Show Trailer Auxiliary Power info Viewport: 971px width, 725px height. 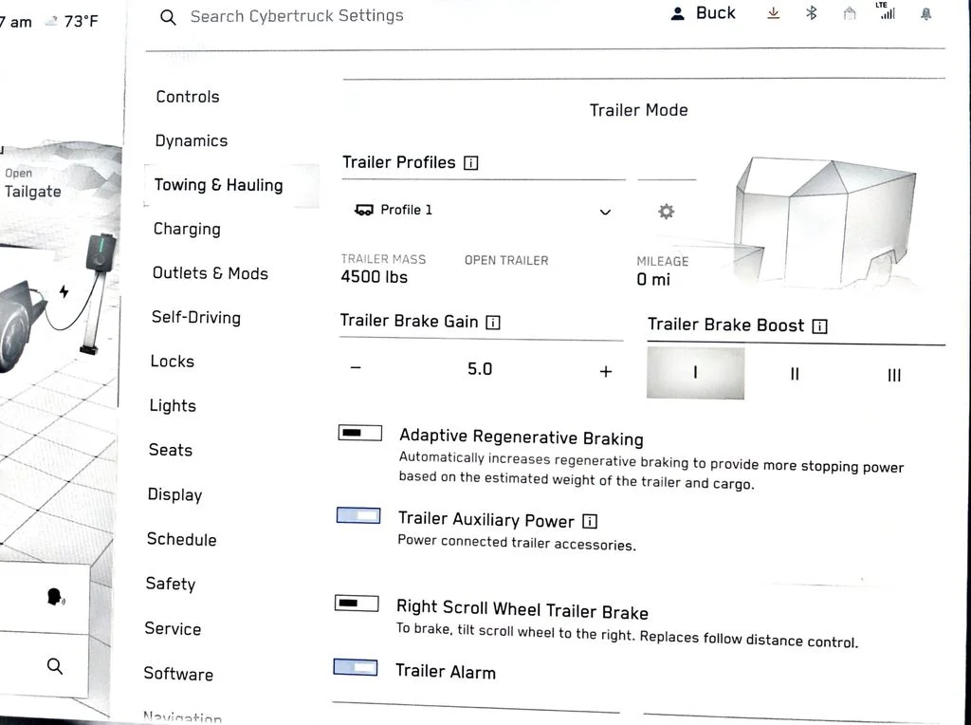click(590, 521)
